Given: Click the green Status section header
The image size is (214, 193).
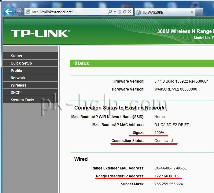Looking at the screenshot, I should click(x=142, y=63).
